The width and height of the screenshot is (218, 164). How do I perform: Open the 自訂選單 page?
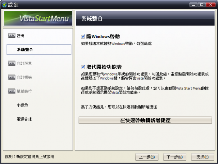[24, 64]
